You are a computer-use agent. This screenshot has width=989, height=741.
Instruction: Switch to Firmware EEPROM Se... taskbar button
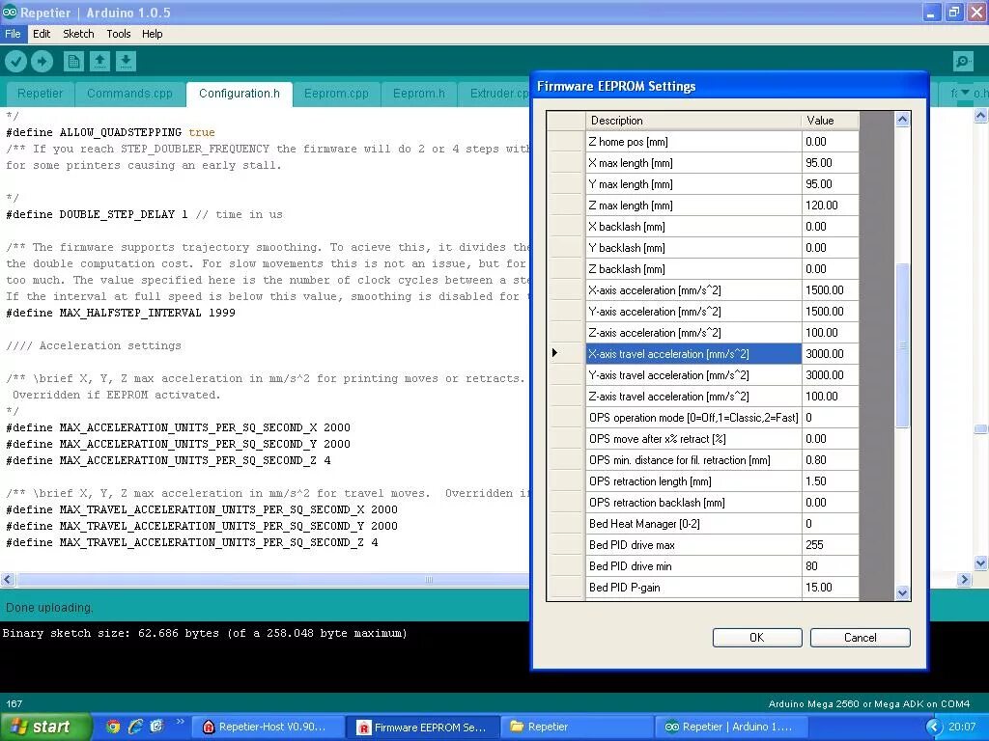[x=423, y=727]
